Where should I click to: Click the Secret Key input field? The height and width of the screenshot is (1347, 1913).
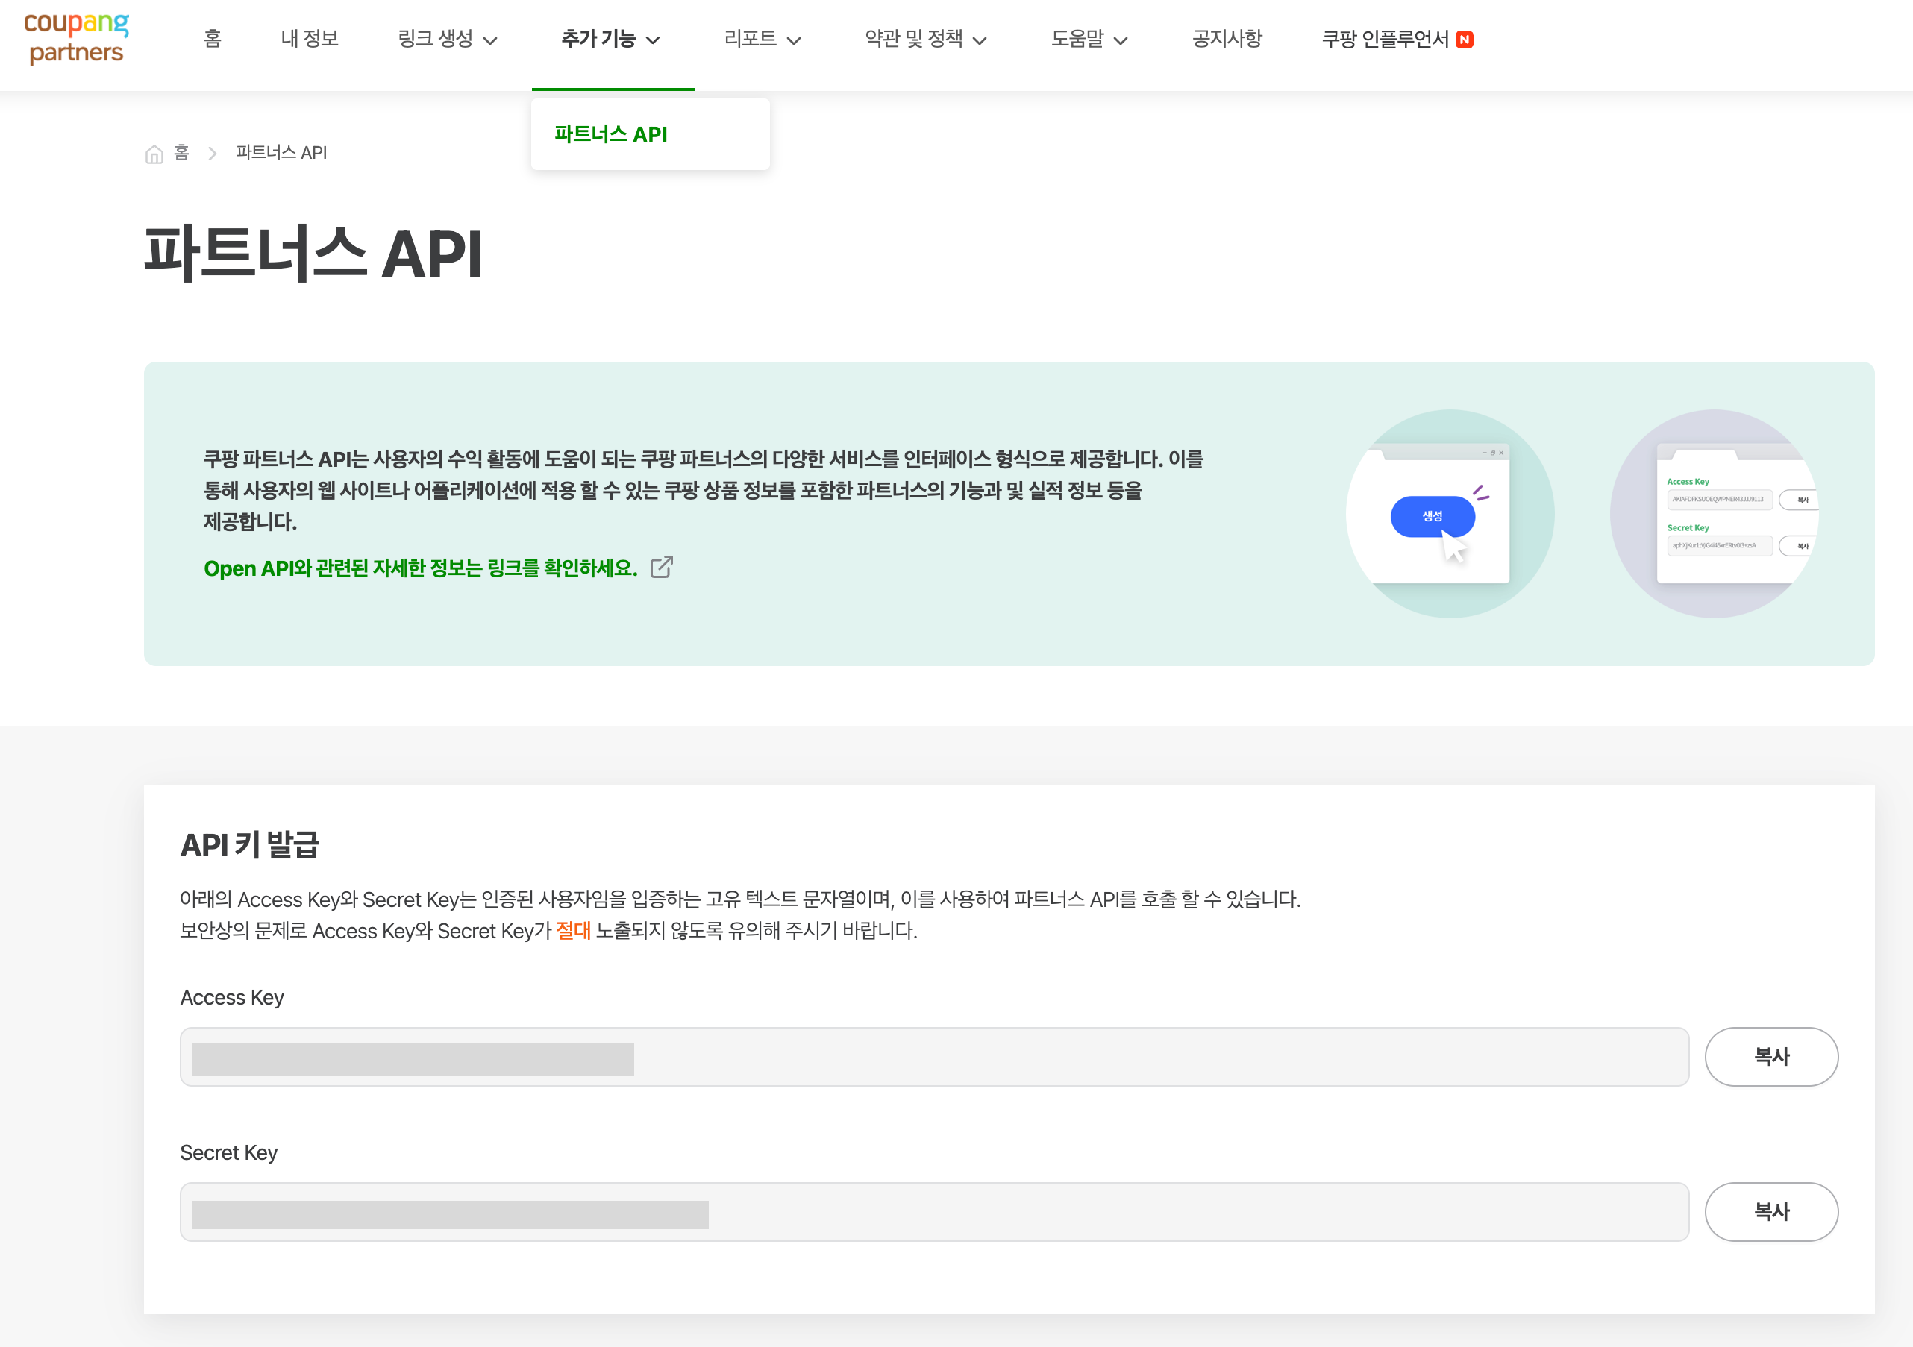click(934, 1211)
